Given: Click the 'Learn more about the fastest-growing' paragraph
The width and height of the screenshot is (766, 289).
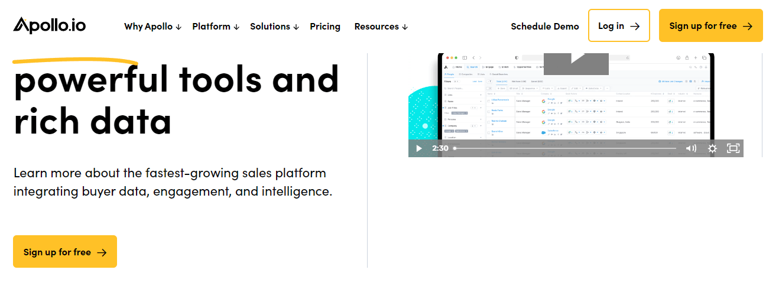Looking at the screenshot, I should pyautogui.click(x=173, y=183).
